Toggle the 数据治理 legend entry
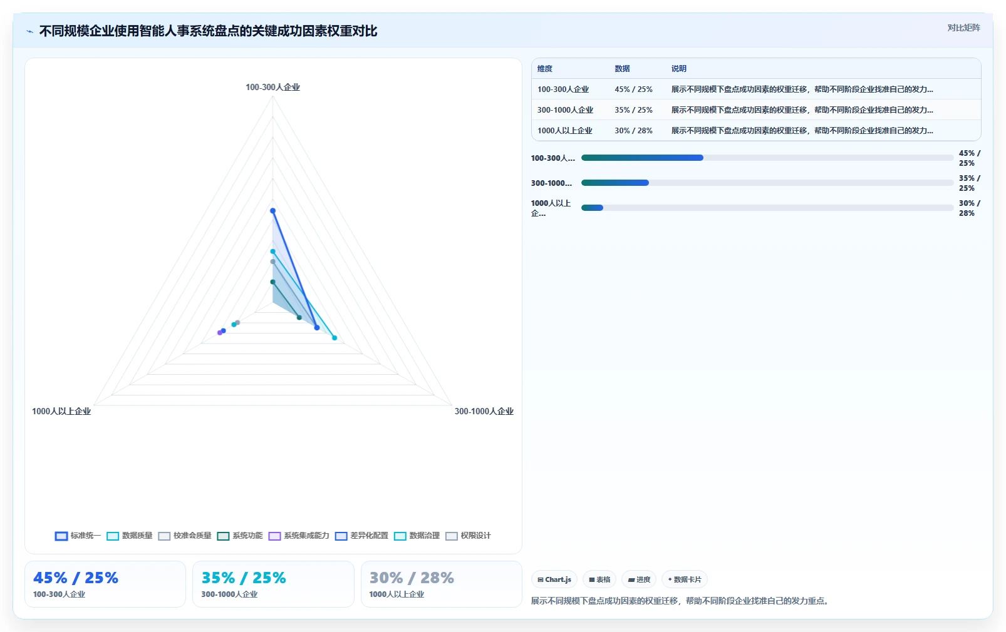The height and width of the screenshot is (632, 1006). (417, 536)
